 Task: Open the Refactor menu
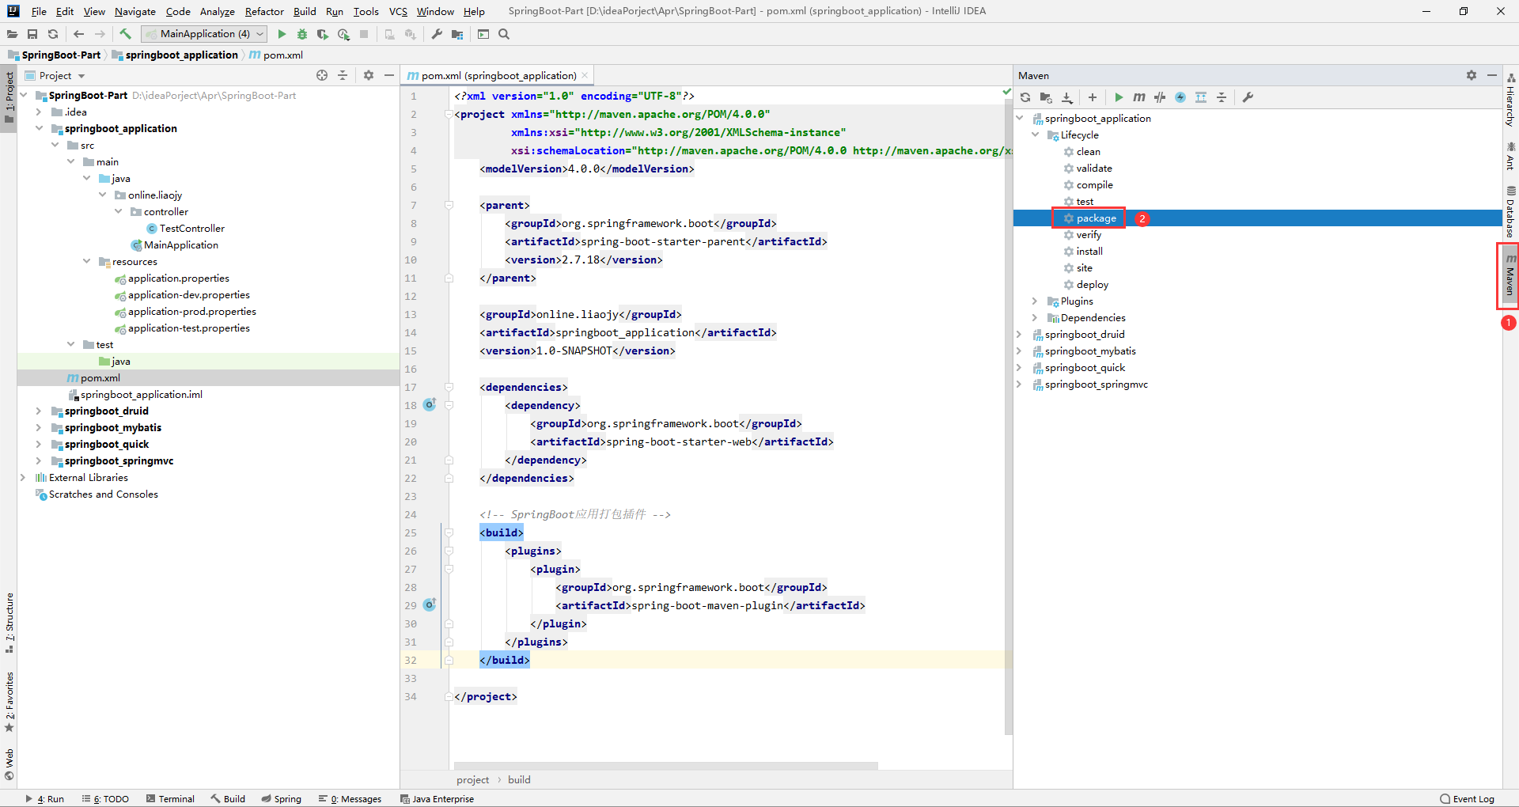pos(264,11)
